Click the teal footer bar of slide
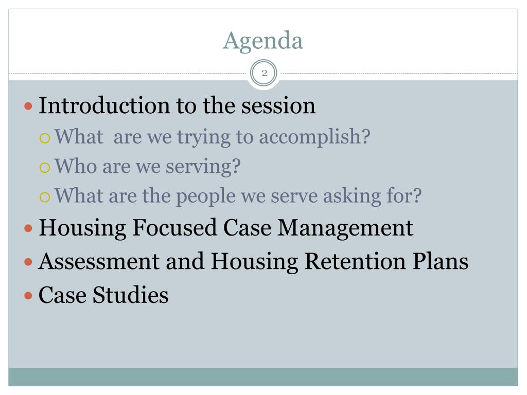 tap(263, 377)
